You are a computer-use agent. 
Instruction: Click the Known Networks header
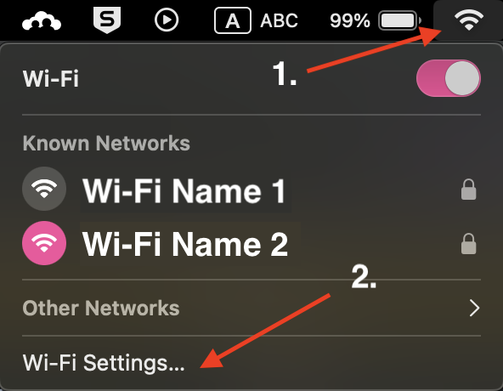click(106, 143)
